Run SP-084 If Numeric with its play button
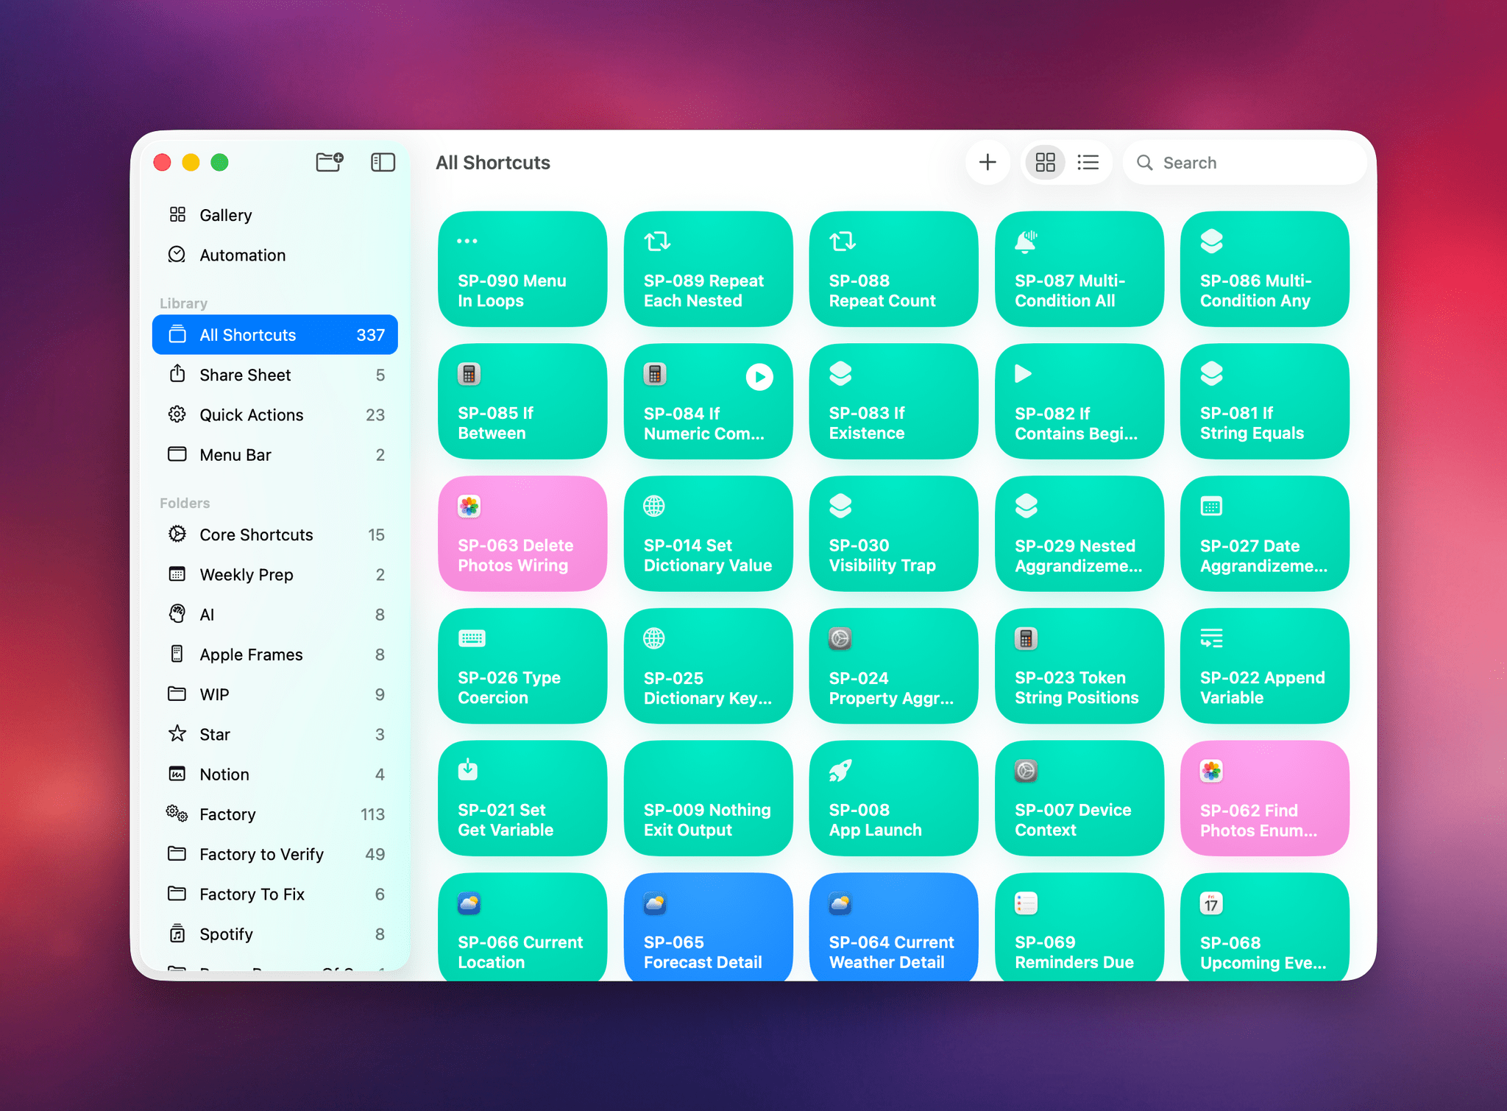The width and height of the screenshot is (1507, 1111). [760, 377]
